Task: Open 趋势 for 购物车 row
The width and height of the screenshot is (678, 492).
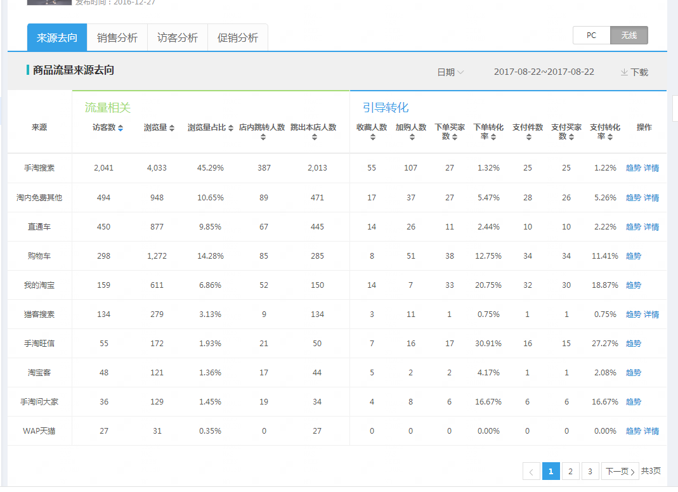Action: (x=634, y=256)
